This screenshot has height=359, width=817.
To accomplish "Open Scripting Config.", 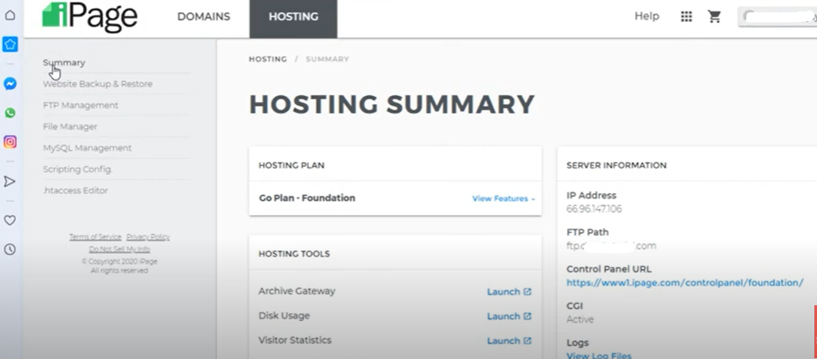I will (x=78, y=169).
